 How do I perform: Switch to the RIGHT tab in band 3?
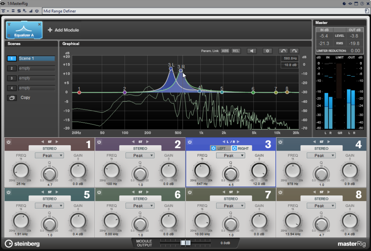(241, 148)
